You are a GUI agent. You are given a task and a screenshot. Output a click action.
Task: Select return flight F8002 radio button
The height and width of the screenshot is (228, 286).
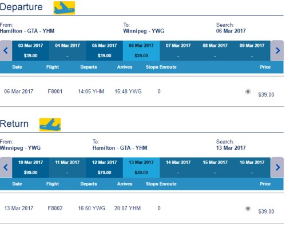248,208
